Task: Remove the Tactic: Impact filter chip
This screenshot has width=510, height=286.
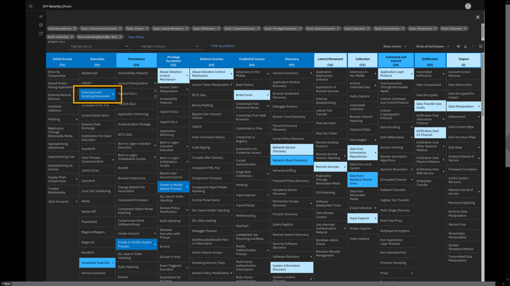Action: 147,29
